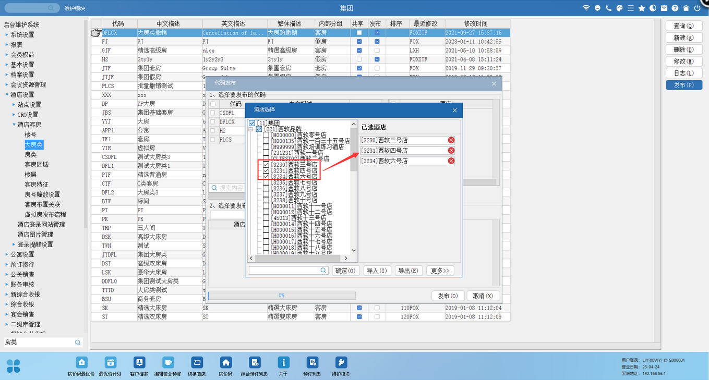Image resolution: width=709 pixels, height=380 pixels.
Task: Uncheck [3230]西软三号店 in tree
Action: 266,165
